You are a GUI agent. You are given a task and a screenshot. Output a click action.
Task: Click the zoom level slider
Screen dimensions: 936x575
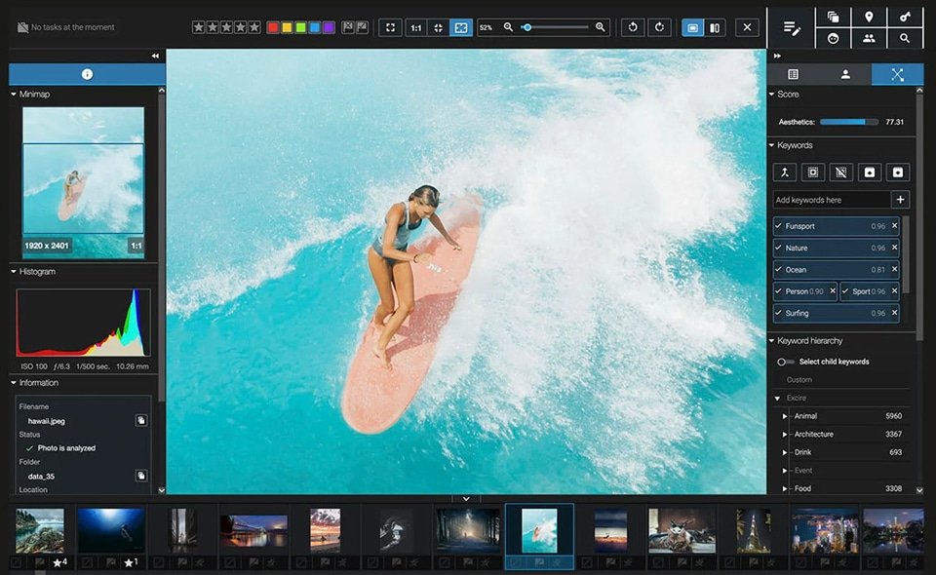pos(555,27)
